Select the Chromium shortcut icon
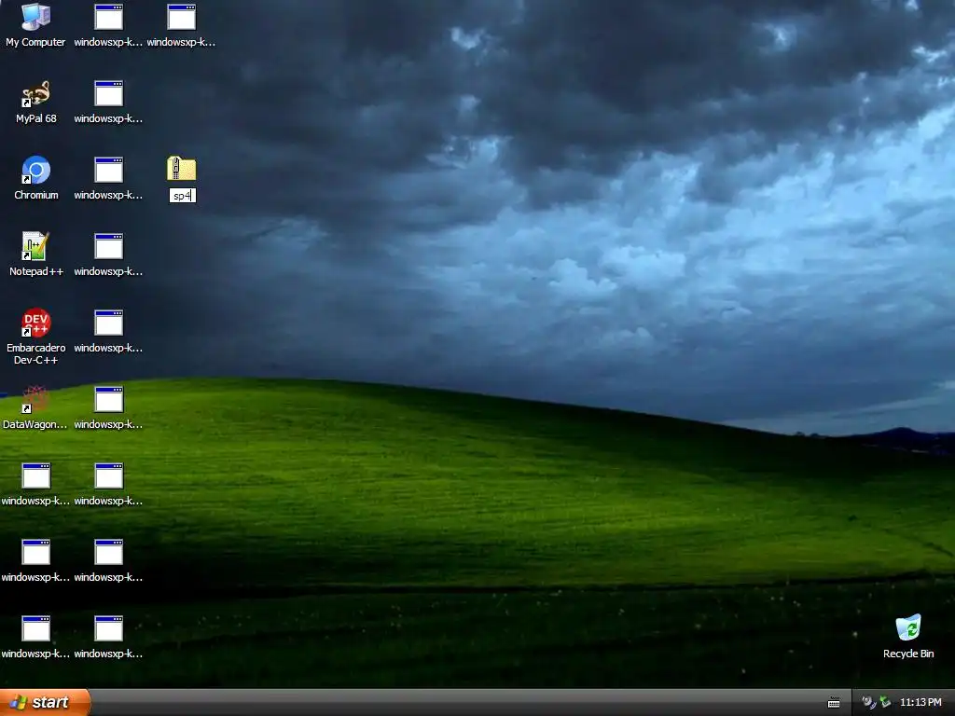The image size is (955, 716). point(36,178)
